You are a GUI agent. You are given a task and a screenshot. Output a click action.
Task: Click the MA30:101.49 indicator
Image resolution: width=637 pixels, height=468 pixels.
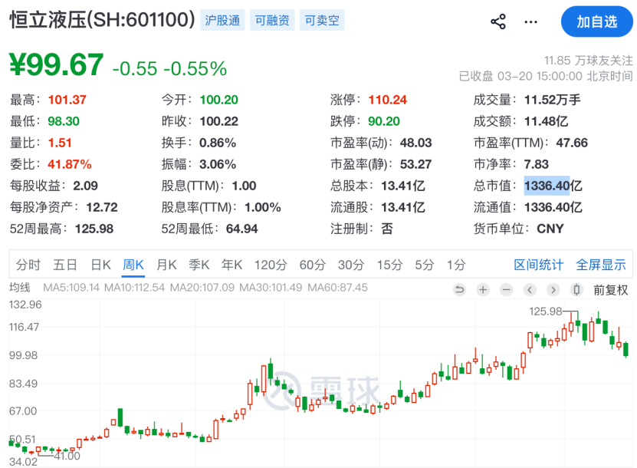click(271, 288)
